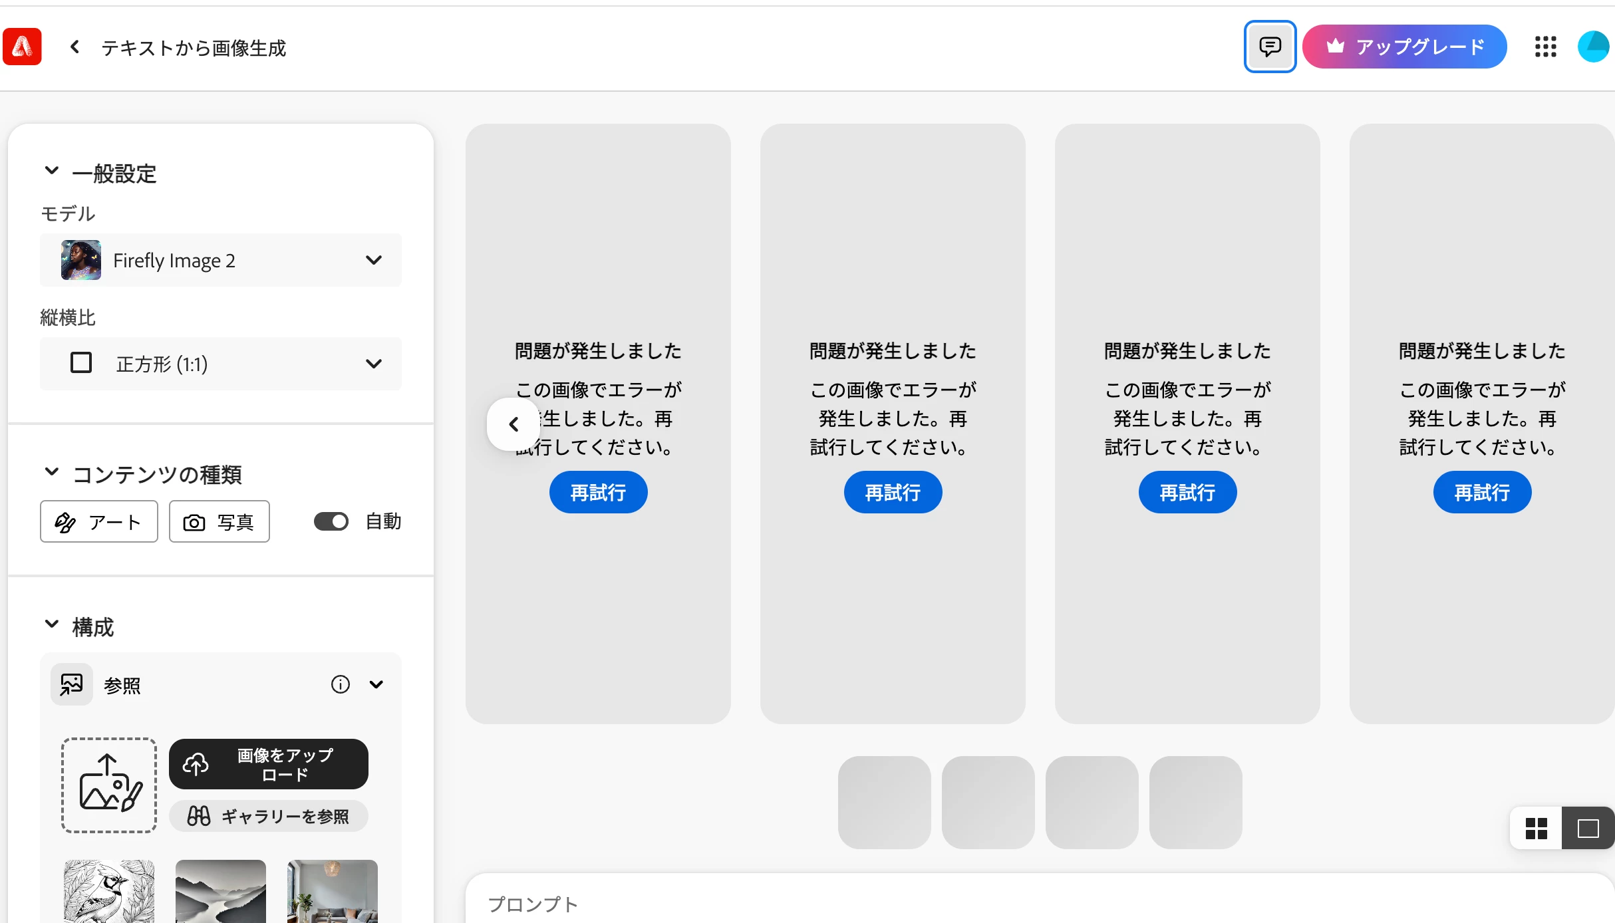The height and width of the screenshot is (923, 1615).
Task: Click the dashed upload image dropzone
Action: coord(109,785)
